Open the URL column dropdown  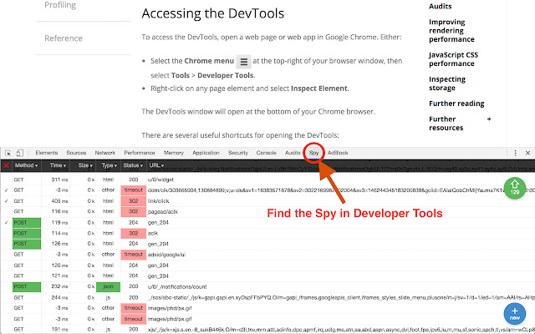point(156,165)
